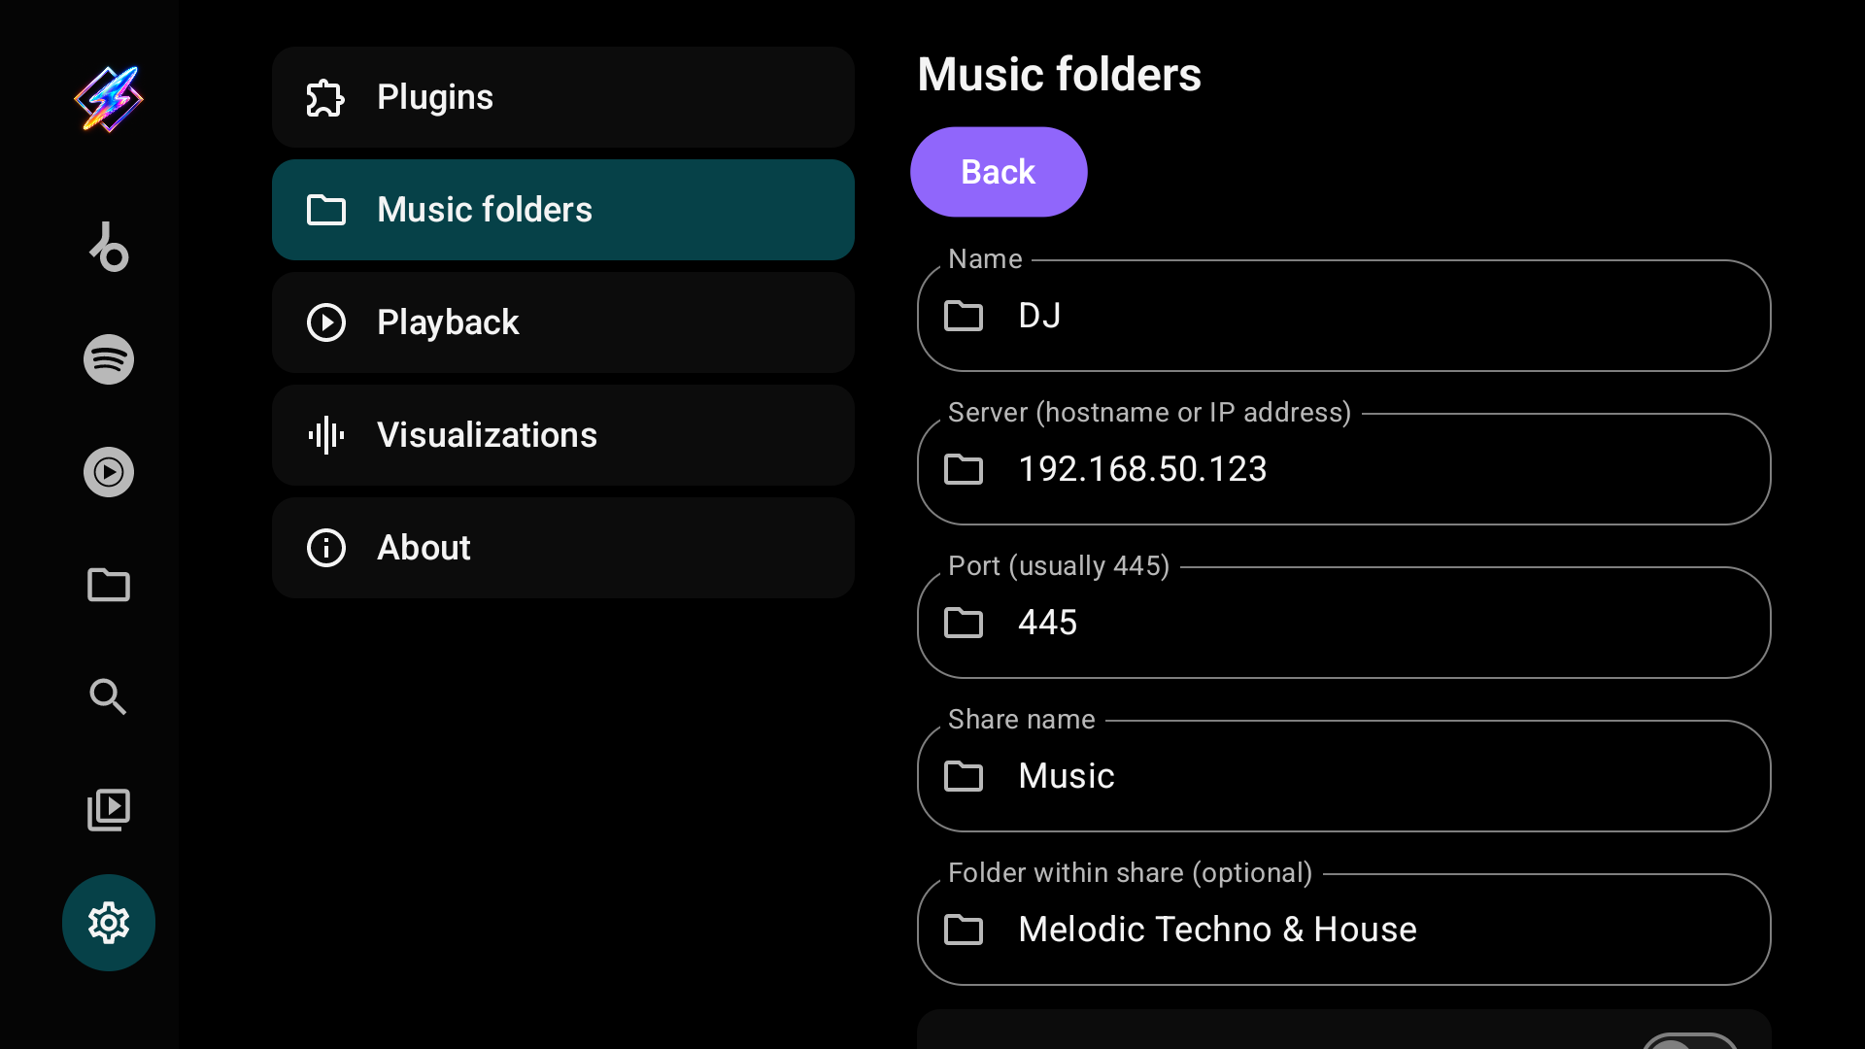Click the puzzle piece icon beside Plugins

pyautogui.click(x=325, y=97)
